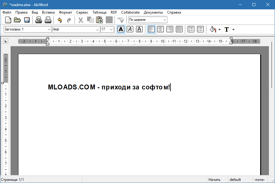Click the AbiWord app icon in title bar
The width and height of the screenshot is (275, 183).
click(5, 5)
